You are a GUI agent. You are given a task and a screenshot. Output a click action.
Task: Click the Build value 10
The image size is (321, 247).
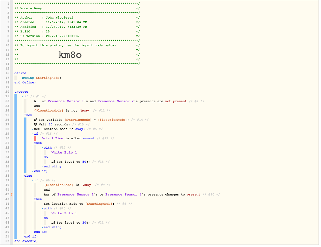point(48,31)
